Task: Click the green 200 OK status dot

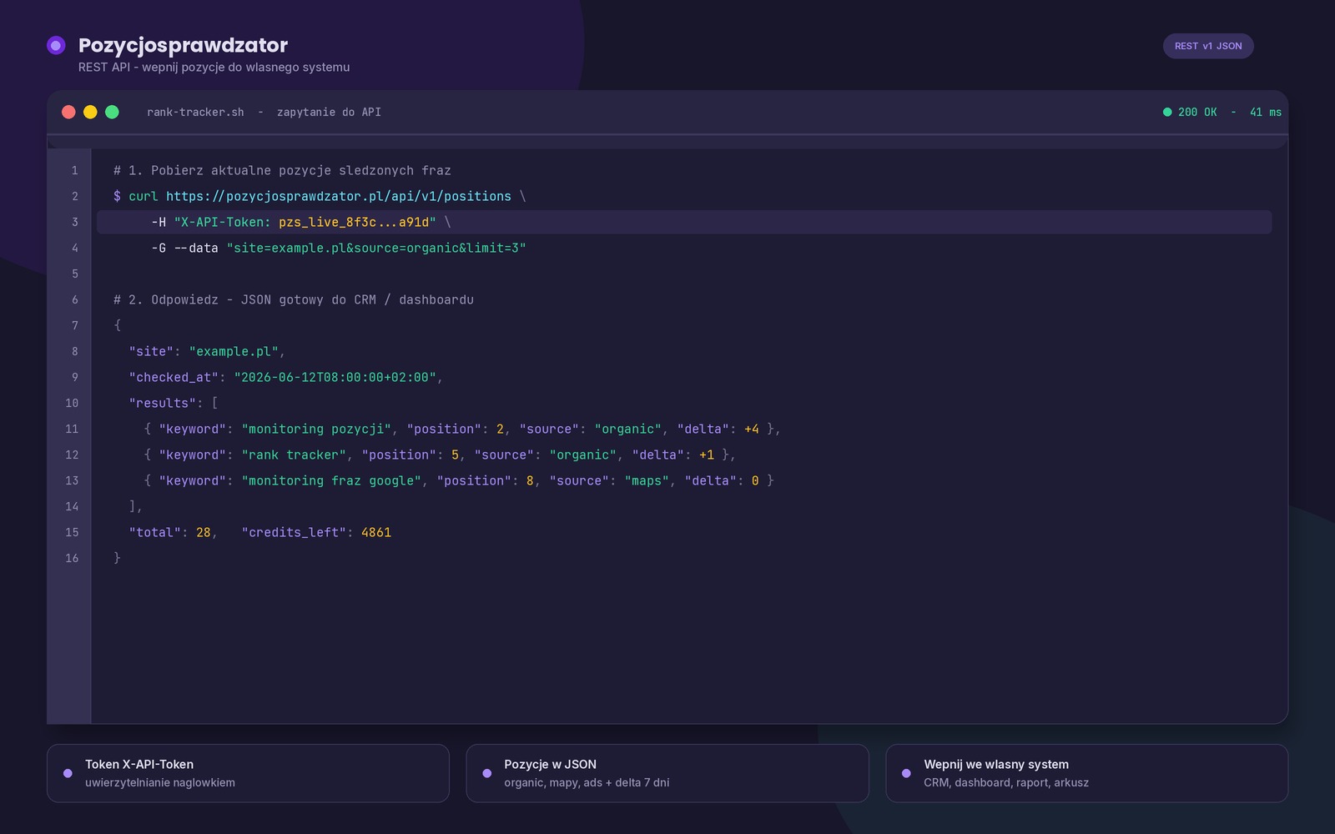Action: [1167, 112]
